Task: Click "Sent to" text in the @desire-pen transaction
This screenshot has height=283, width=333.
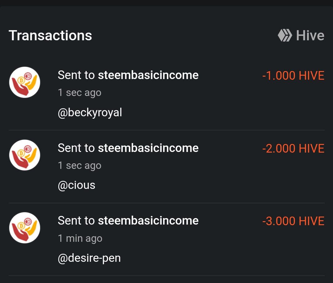Action: tap(76, 221)
